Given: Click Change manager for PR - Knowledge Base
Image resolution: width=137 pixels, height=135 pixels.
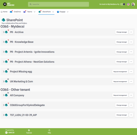Looking at the screenshot, I should coord(122,42).
